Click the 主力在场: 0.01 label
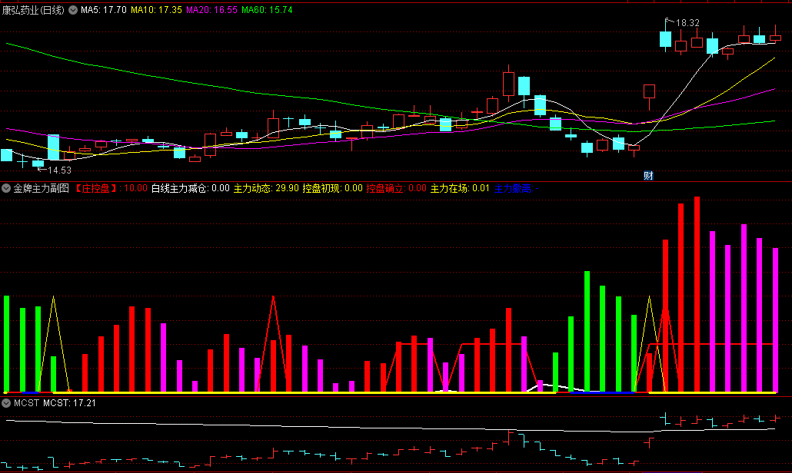This screenshot has height=473, width=792. pyautogui.click(x=460, y=189)
